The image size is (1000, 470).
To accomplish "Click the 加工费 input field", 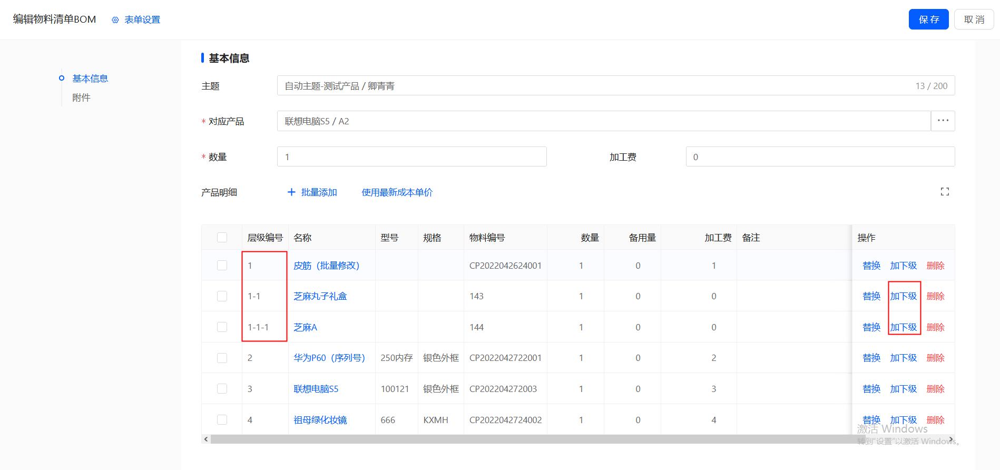I will pos(820,156).
